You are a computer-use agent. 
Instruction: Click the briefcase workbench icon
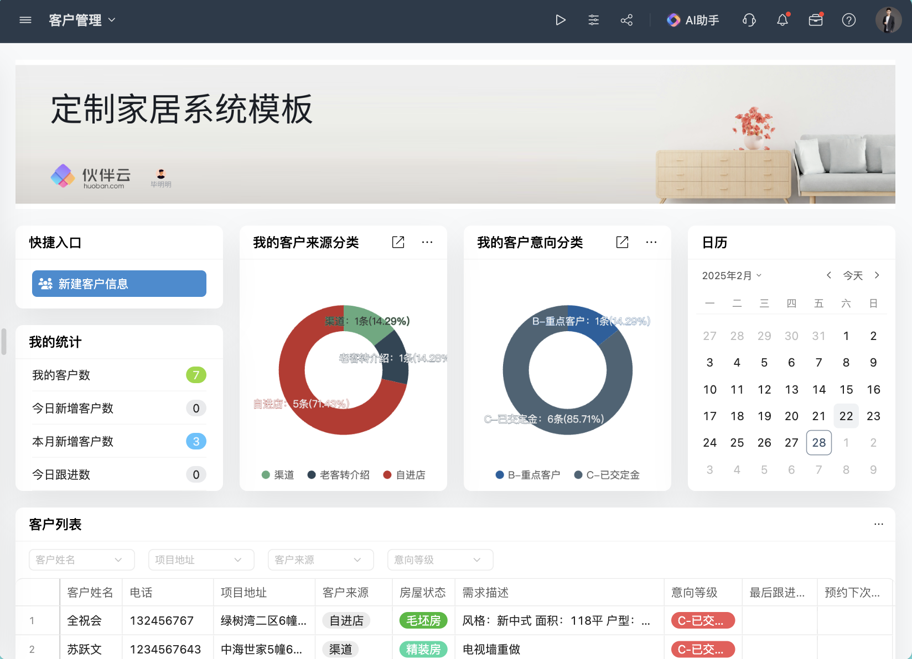click(815, 20)
